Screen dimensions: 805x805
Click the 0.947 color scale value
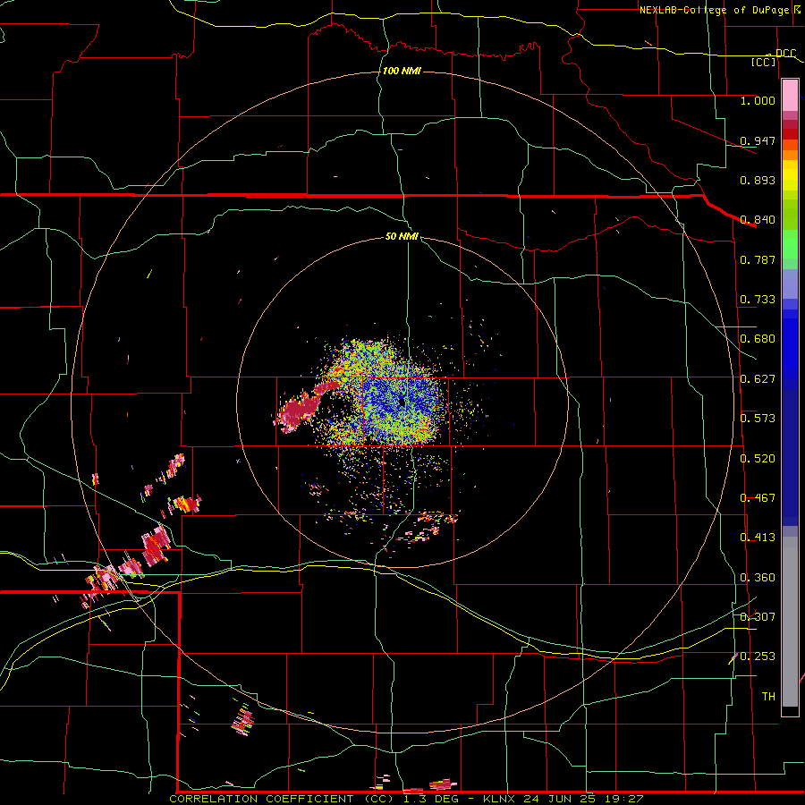(x=758, y=140)
